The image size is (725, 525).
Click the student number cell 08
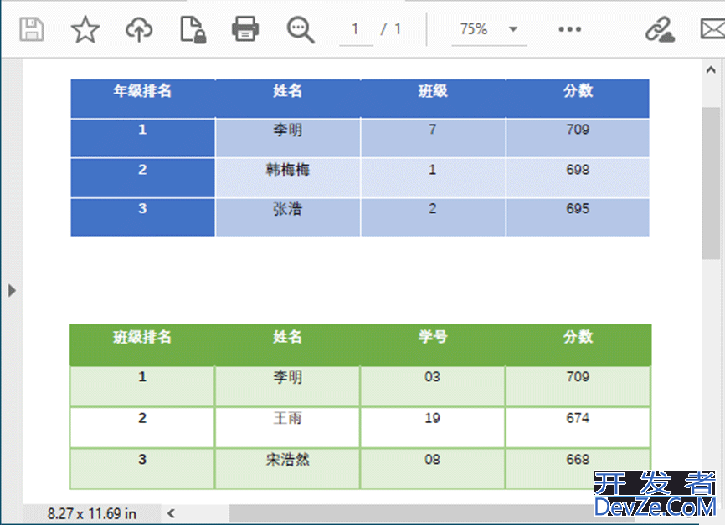click(x=432, y=469)
